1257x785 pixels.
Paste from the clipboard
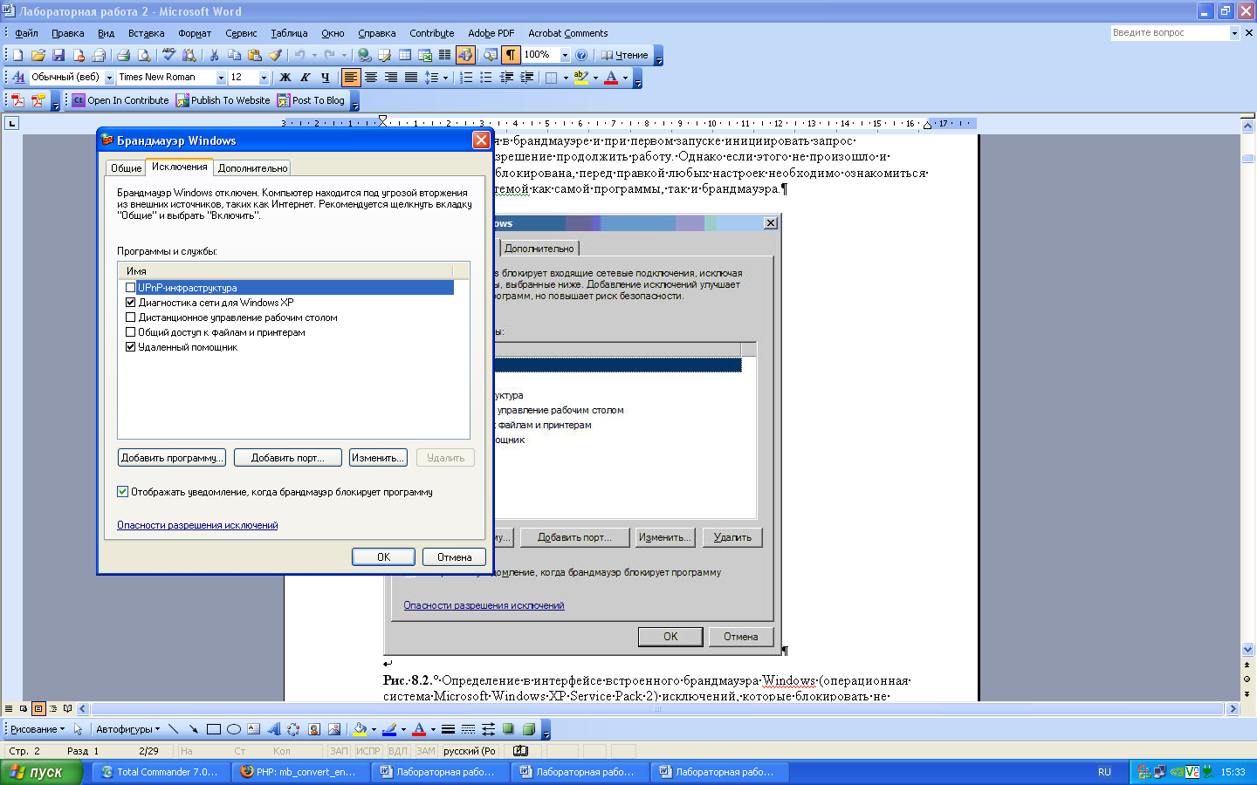coord(255,55)
